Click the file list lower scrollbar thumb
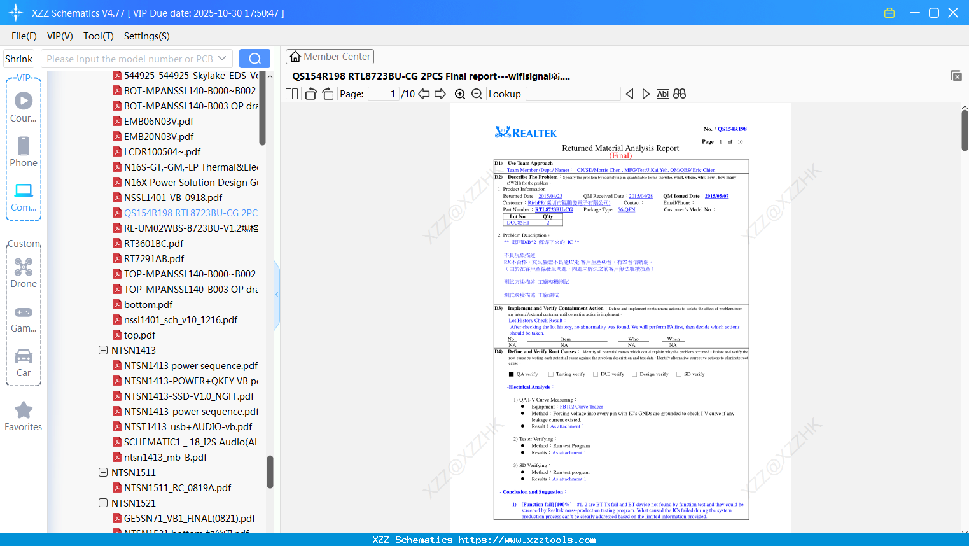969x546 pixels. pyautogui.click(x=270, y=472)
